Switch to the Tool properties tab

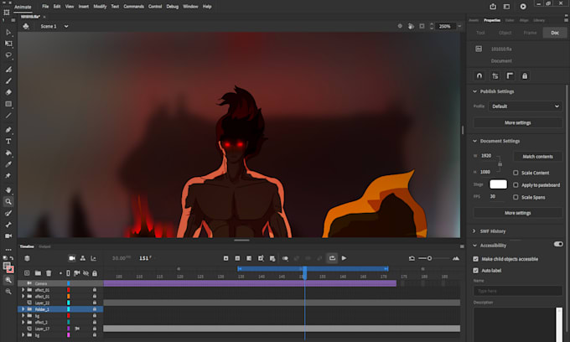480,33
